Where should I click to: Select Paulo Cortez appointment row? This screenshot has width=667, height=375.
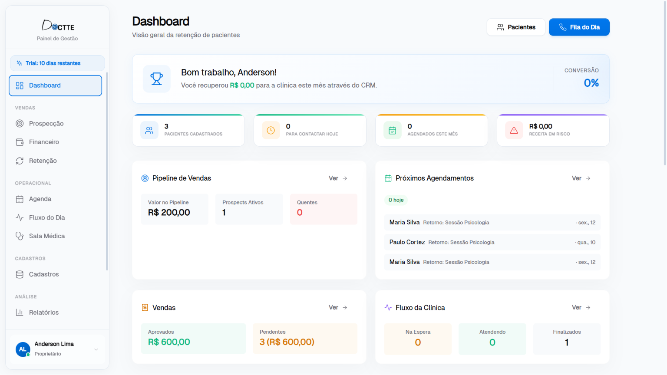pos(492,242)
